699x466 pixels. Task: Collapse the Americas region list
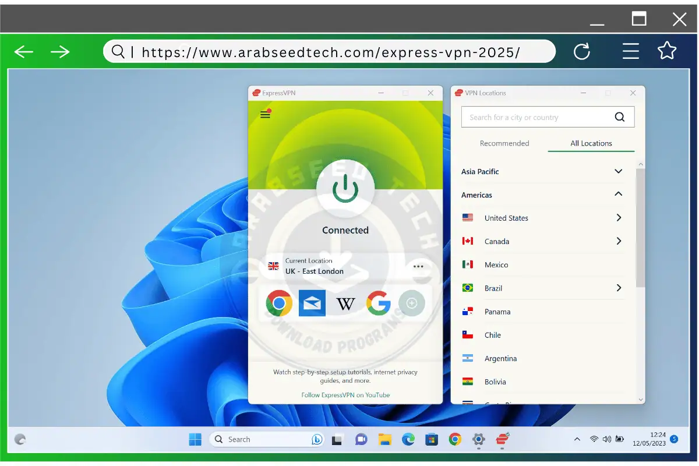click(x=619, y=195)
